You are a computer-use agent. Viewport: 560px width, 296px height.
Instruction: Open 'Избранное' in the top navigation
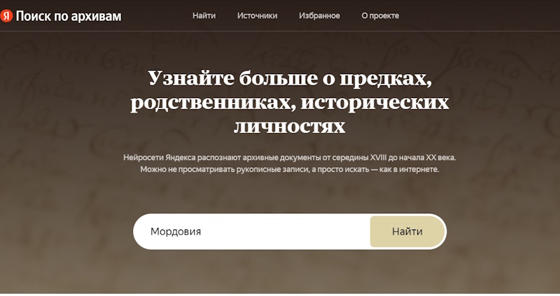click(x=319, y=15)
